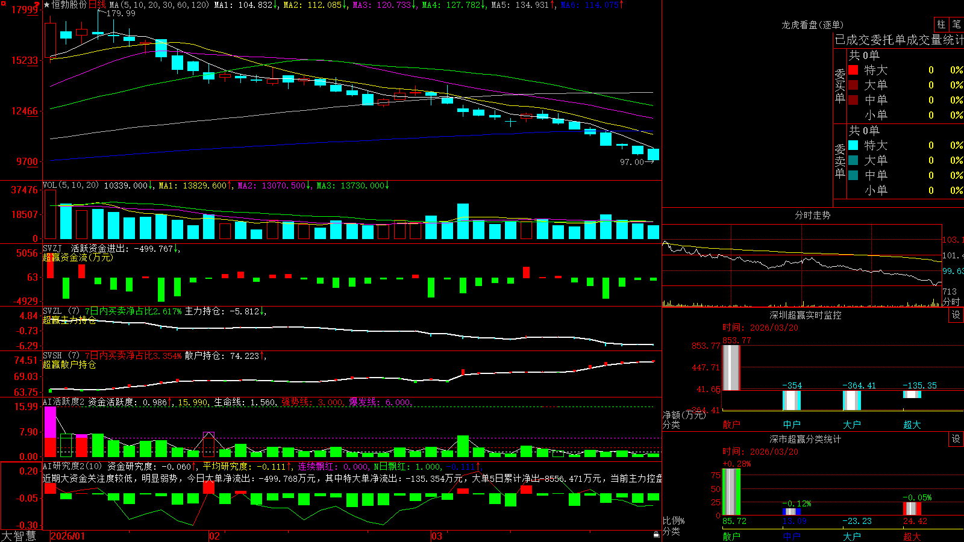
Task: Jump to the 2026/01 timeline marker
Action: (67, 536)
